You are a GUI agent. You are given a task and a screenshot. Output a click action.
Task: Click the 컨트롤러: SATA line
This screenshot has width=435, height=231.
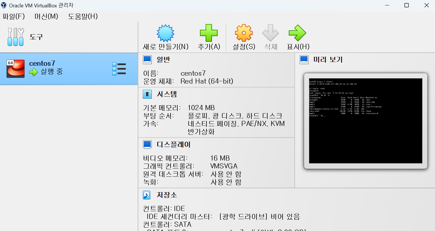[x=167, y=224]
